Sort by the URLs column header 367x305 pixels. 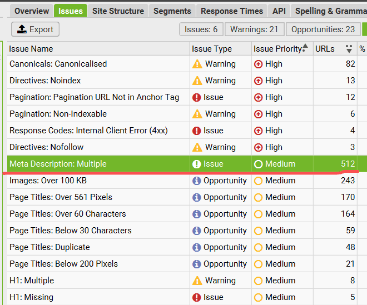click(335, 49)
